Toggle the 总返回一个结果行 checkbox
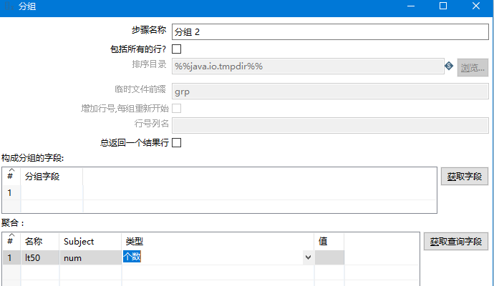Viewport: 494px width, 286px height. (176, 142)
